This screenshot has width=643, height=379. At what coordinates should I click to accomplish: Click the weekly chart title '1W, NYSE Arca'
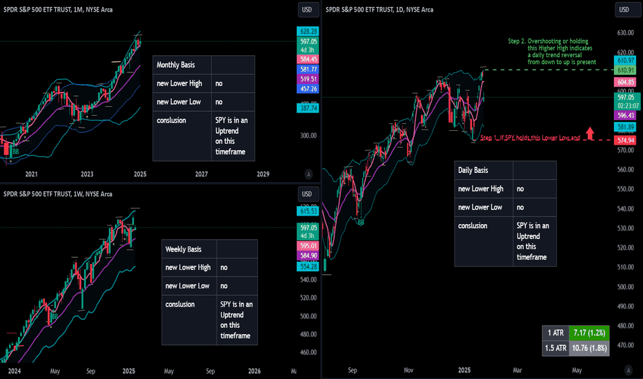coord(92,194)
